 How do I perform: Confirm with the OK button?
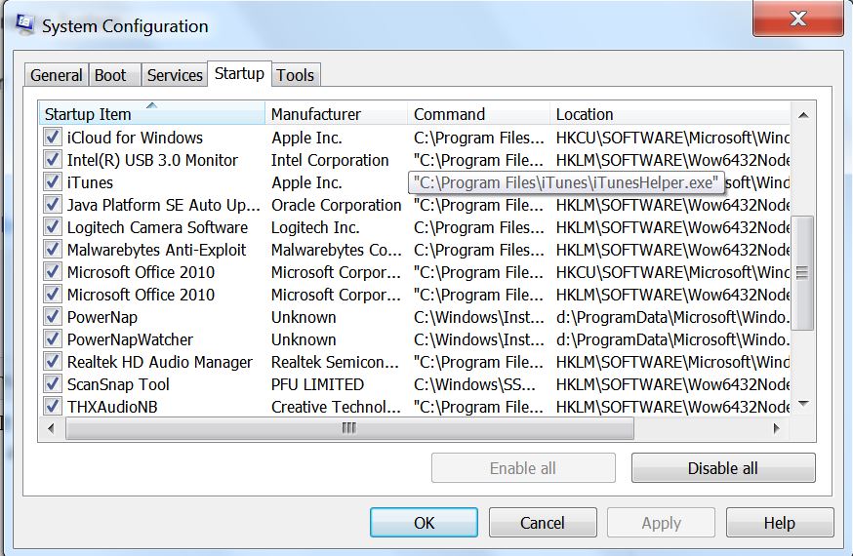pos(424,523)
